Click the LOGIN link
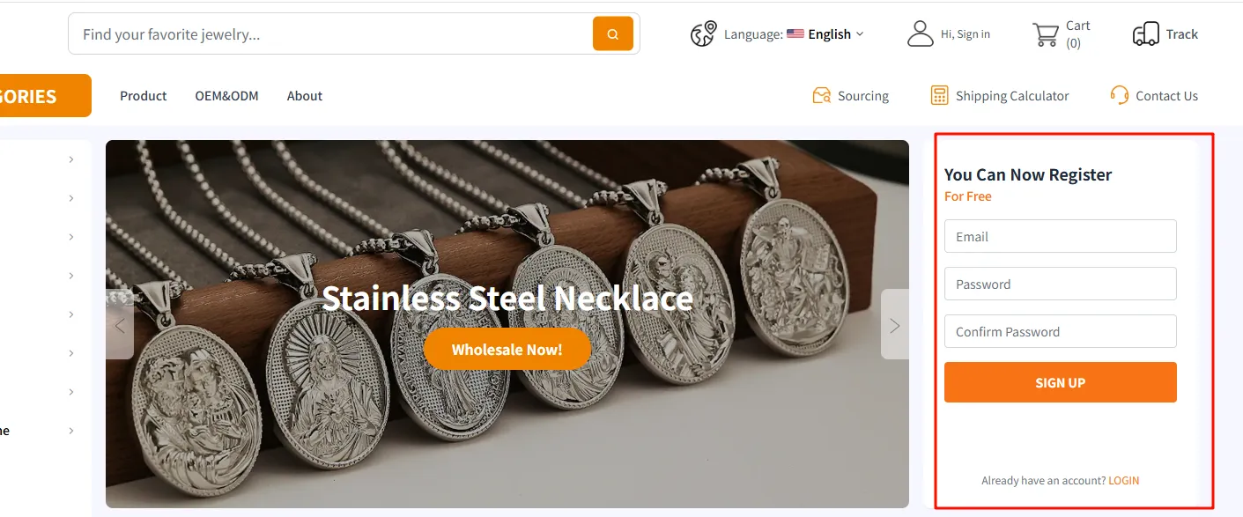1243x517 pixels. coord(1124,481)
